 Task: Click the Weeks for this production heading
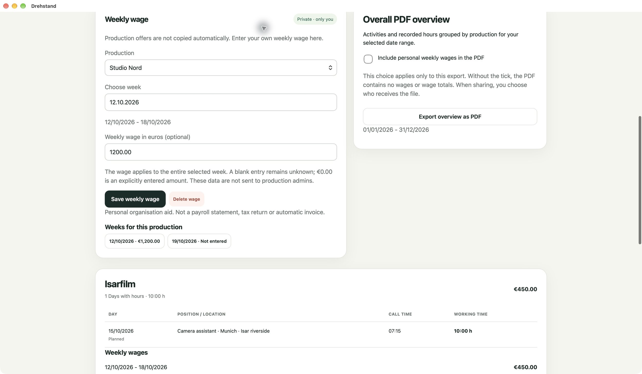(x=144, y=227)
